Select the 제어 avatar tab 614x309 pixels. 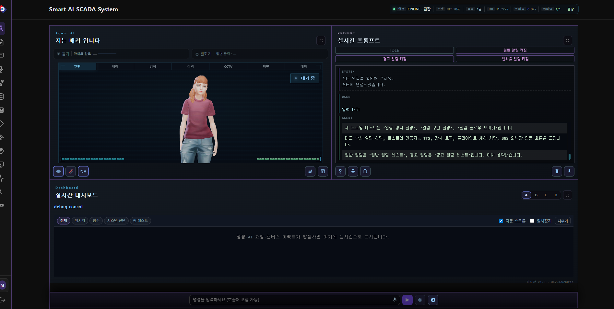pos(115,66)
